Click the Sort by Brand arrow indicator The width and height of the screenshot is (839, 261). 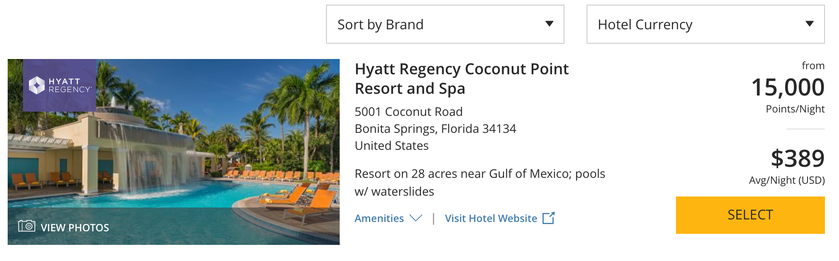coord(550,24)
